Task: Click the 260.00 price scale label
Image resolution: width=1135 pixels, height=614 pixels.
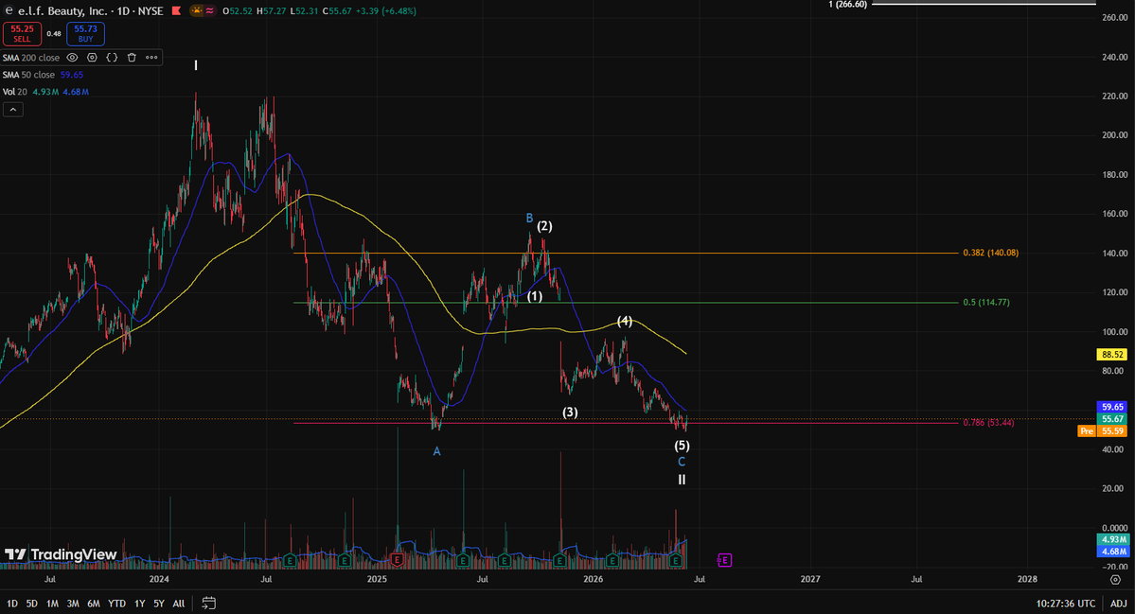Action: (x=1114, y=17)
